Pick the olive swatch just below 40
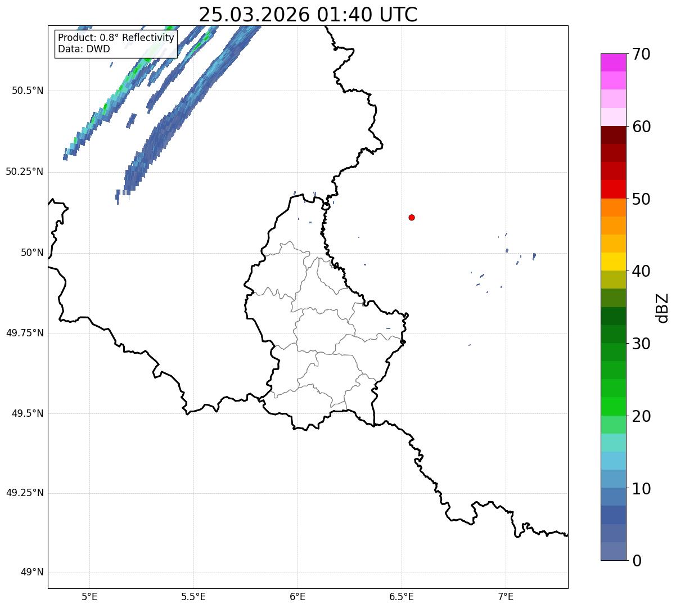Image resolution: width=676 pixels, height=608 pixels. 614,280
